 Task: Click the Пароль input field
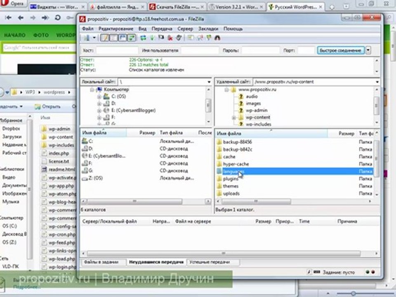(x=260, y=50)
